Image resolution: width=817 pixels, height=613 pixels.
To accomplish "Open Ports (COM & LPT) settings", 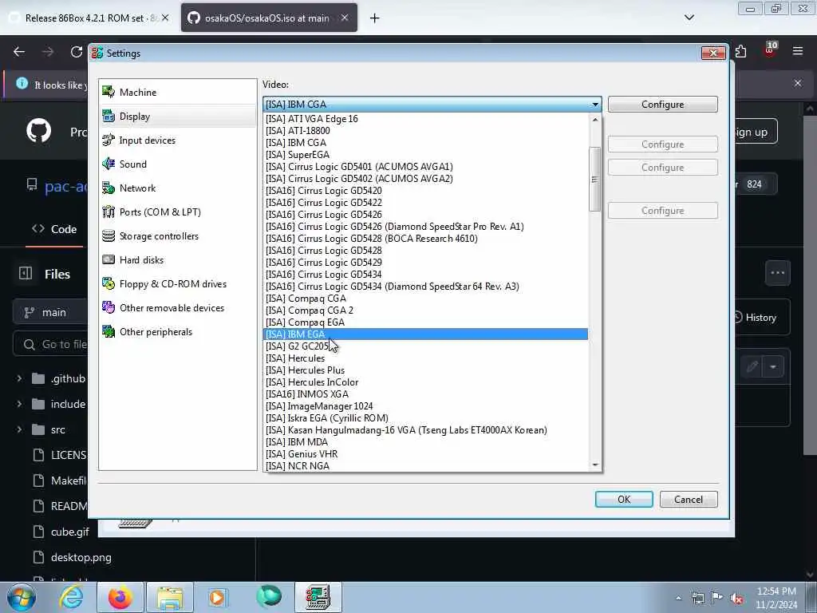I will click(x=178, y=212).
